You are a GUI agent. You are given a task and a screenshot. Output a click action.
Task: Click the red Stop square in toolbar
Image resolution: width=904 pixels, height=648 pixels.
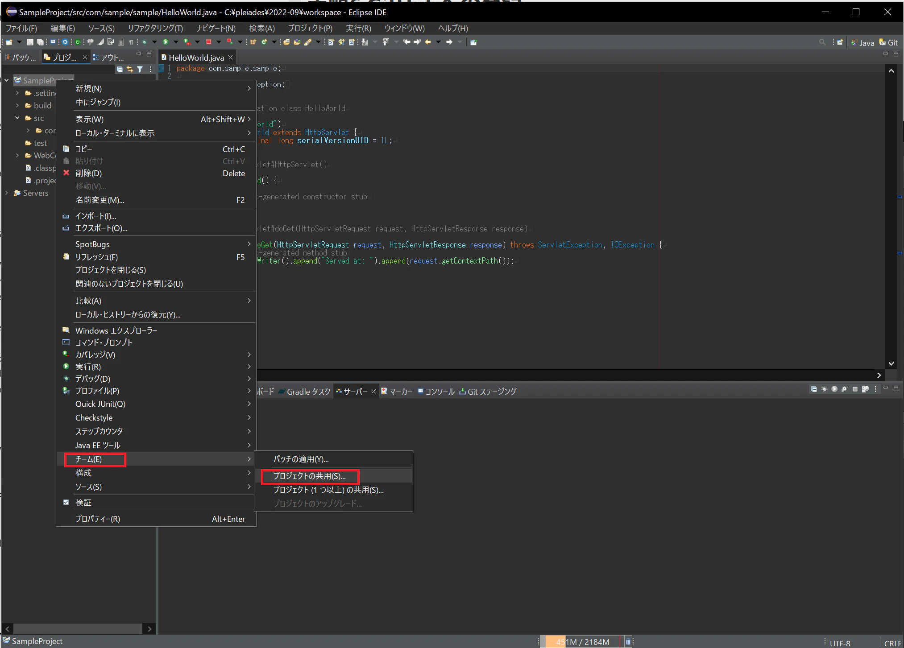[x=208, y=42]
